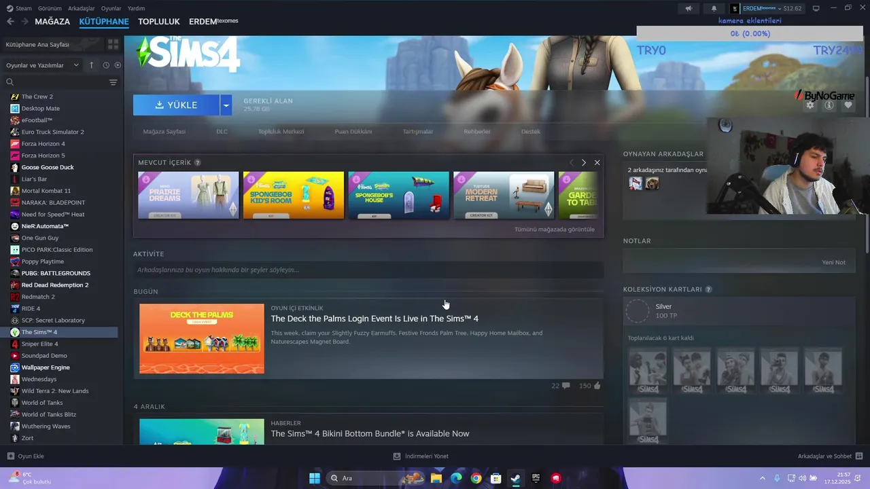Open Destek link
Viewport: 870px width, 489px height.
pyautogui.click(x=531, y=132)
